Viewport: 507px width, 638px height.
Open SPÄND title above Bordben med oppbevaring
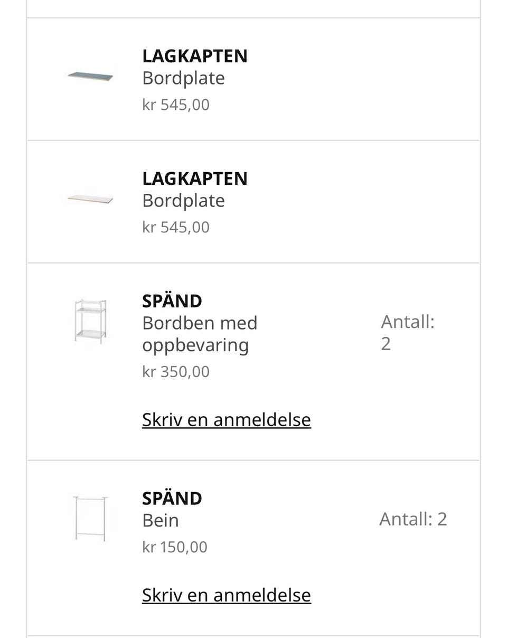pos(172,301)
